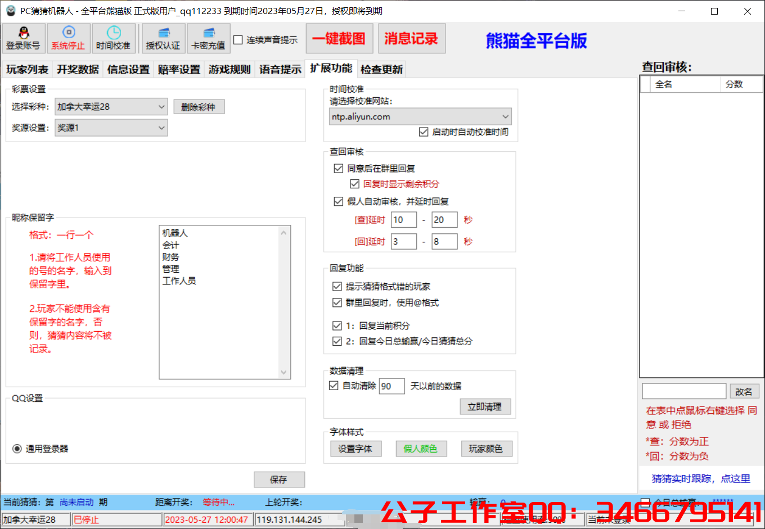Click the 授权认证 card icon
Viewport: 765px width, 529px height.
164,38
